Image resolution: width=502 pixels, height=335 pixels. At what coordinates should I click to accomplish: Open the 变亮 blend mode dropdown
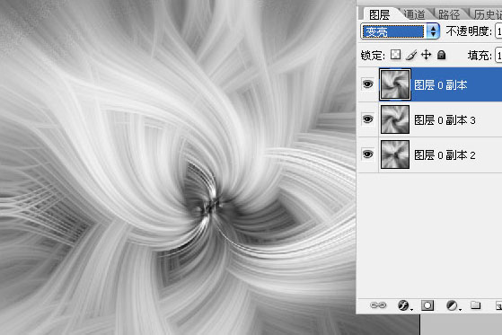click(400, 31)
